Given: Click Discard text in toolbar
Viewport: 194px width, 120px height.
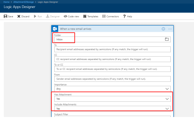Looking at the screenshot, I should [x=25, y=17].
